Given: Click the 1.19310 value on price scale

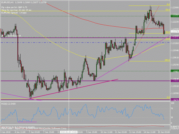Looking at the screenshot, I should pos(175,86).
